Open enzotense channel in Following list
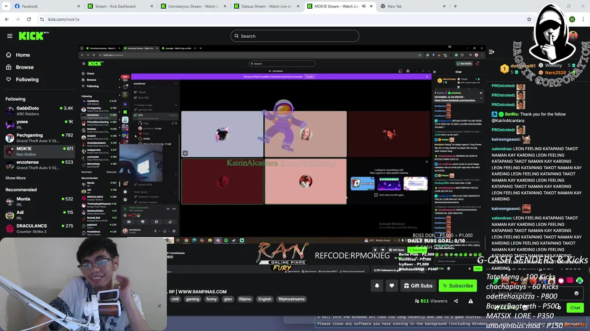The image size is (590, 331). coord(39,165)
